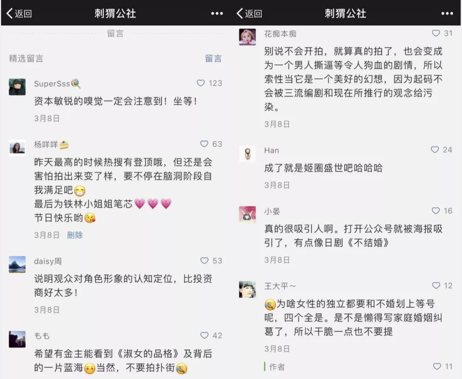The image size is (462, 379).
Task: Tap heart icon on 花痴本痴 comment
Action: (x=436, y=33)
